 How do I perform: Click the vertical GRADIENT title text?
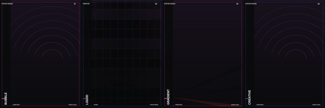tap(168, 97)
